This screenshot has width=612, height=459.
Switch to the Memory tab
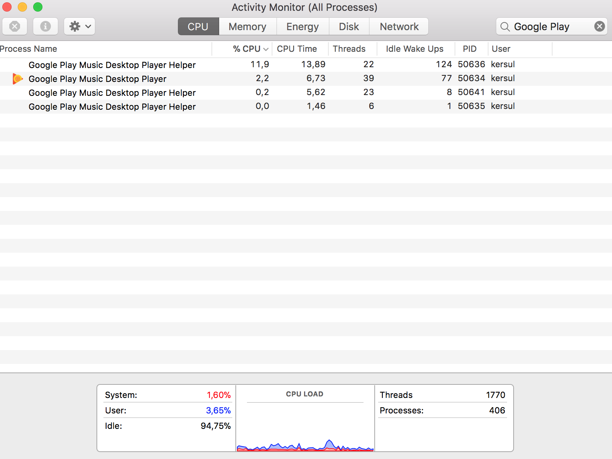click(247, 26)
